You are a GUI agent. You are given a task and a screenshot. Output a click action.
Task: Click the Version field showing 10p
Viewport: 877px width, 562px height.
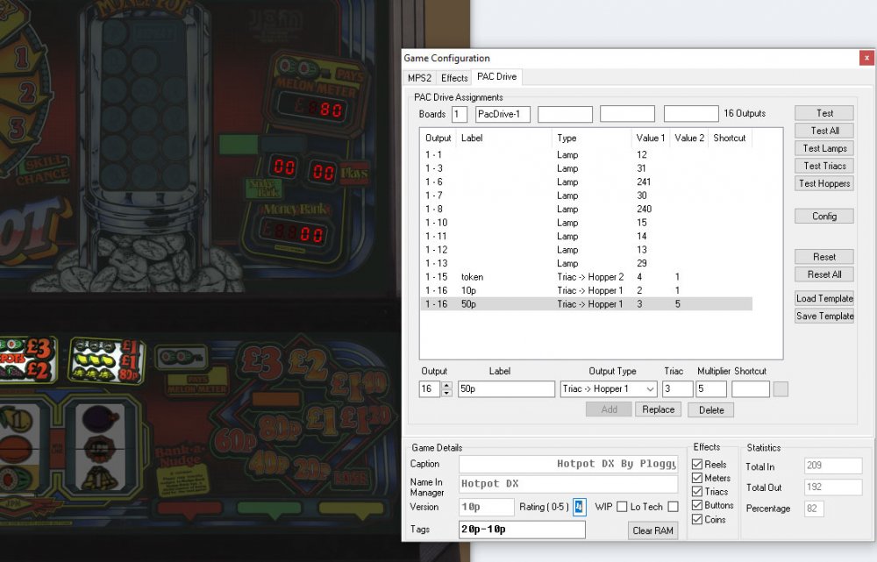pyautogui.click(x=486, y=507)
